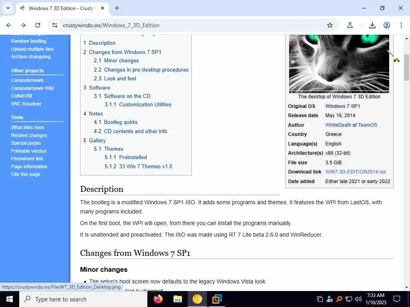
Task: Open the clock showing 7:33 AM
Action: tap(376, 299)
